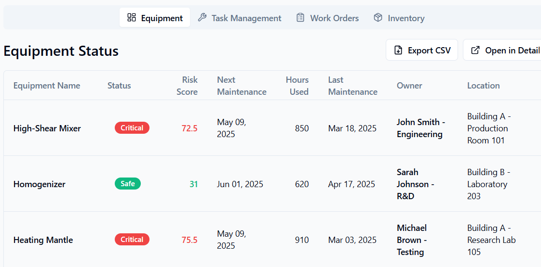This screenshot has height=267, width=541.
Task: Click the Jun 01, 2025 next maintenance date
Action: (x=240, y=184)
